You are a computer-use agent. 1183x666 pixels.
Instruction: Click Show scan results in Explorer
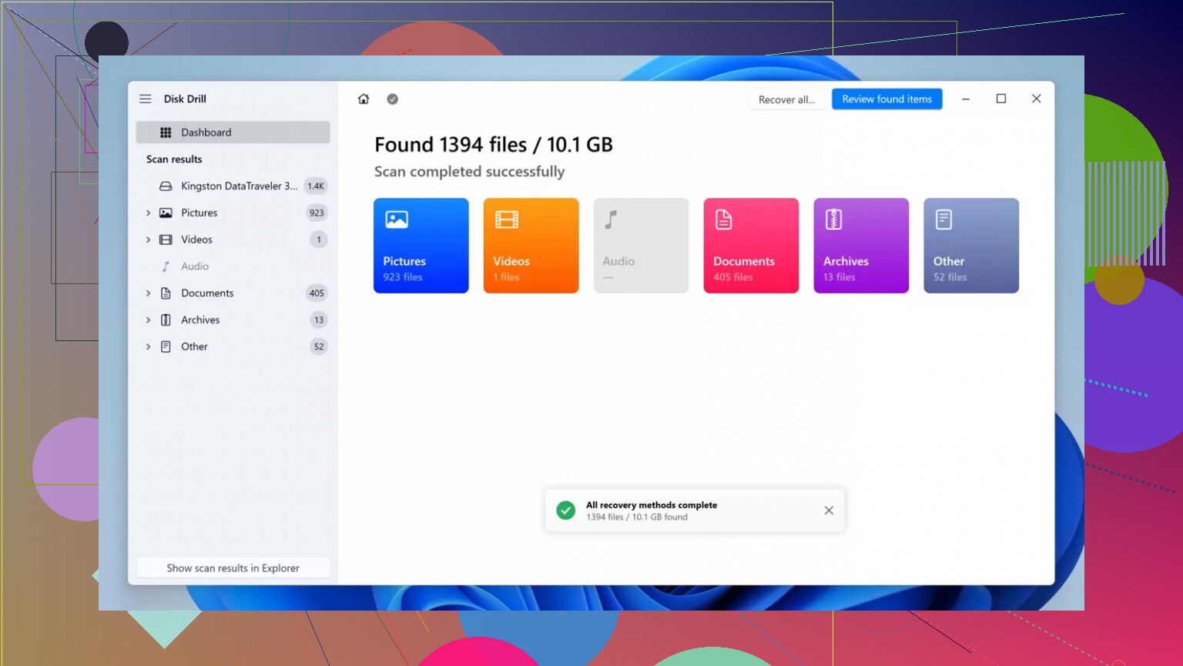click(x=233, y=568)
